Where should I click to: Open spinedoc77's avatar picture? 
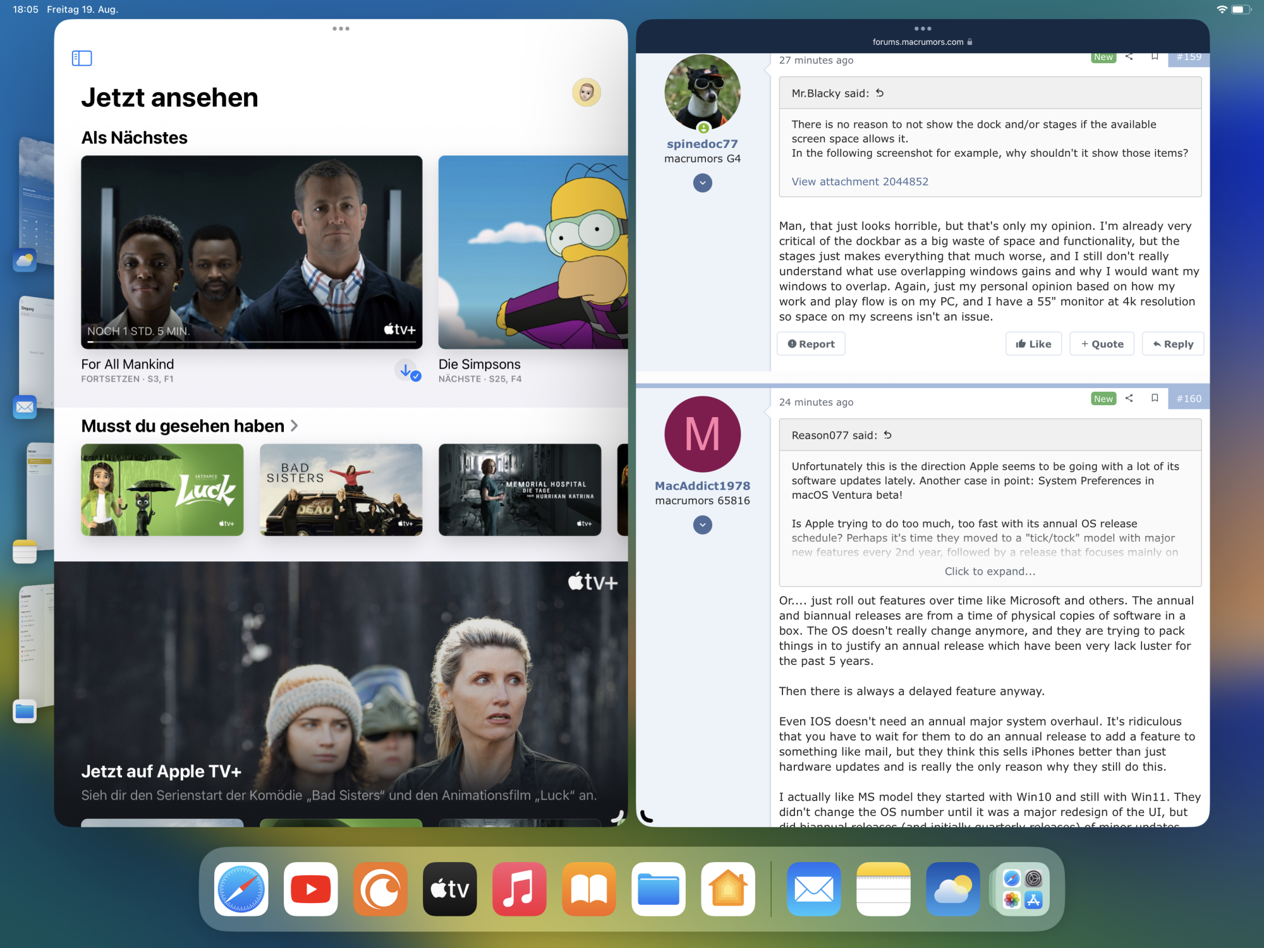[x=702, y=92]
